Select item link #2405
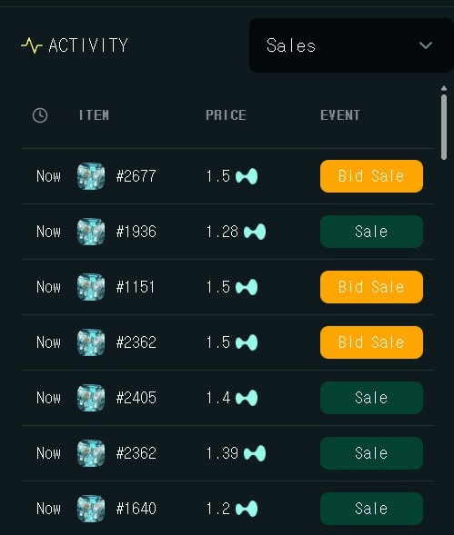The height and width of the screenshot is (535, 454). coord(136,398)
